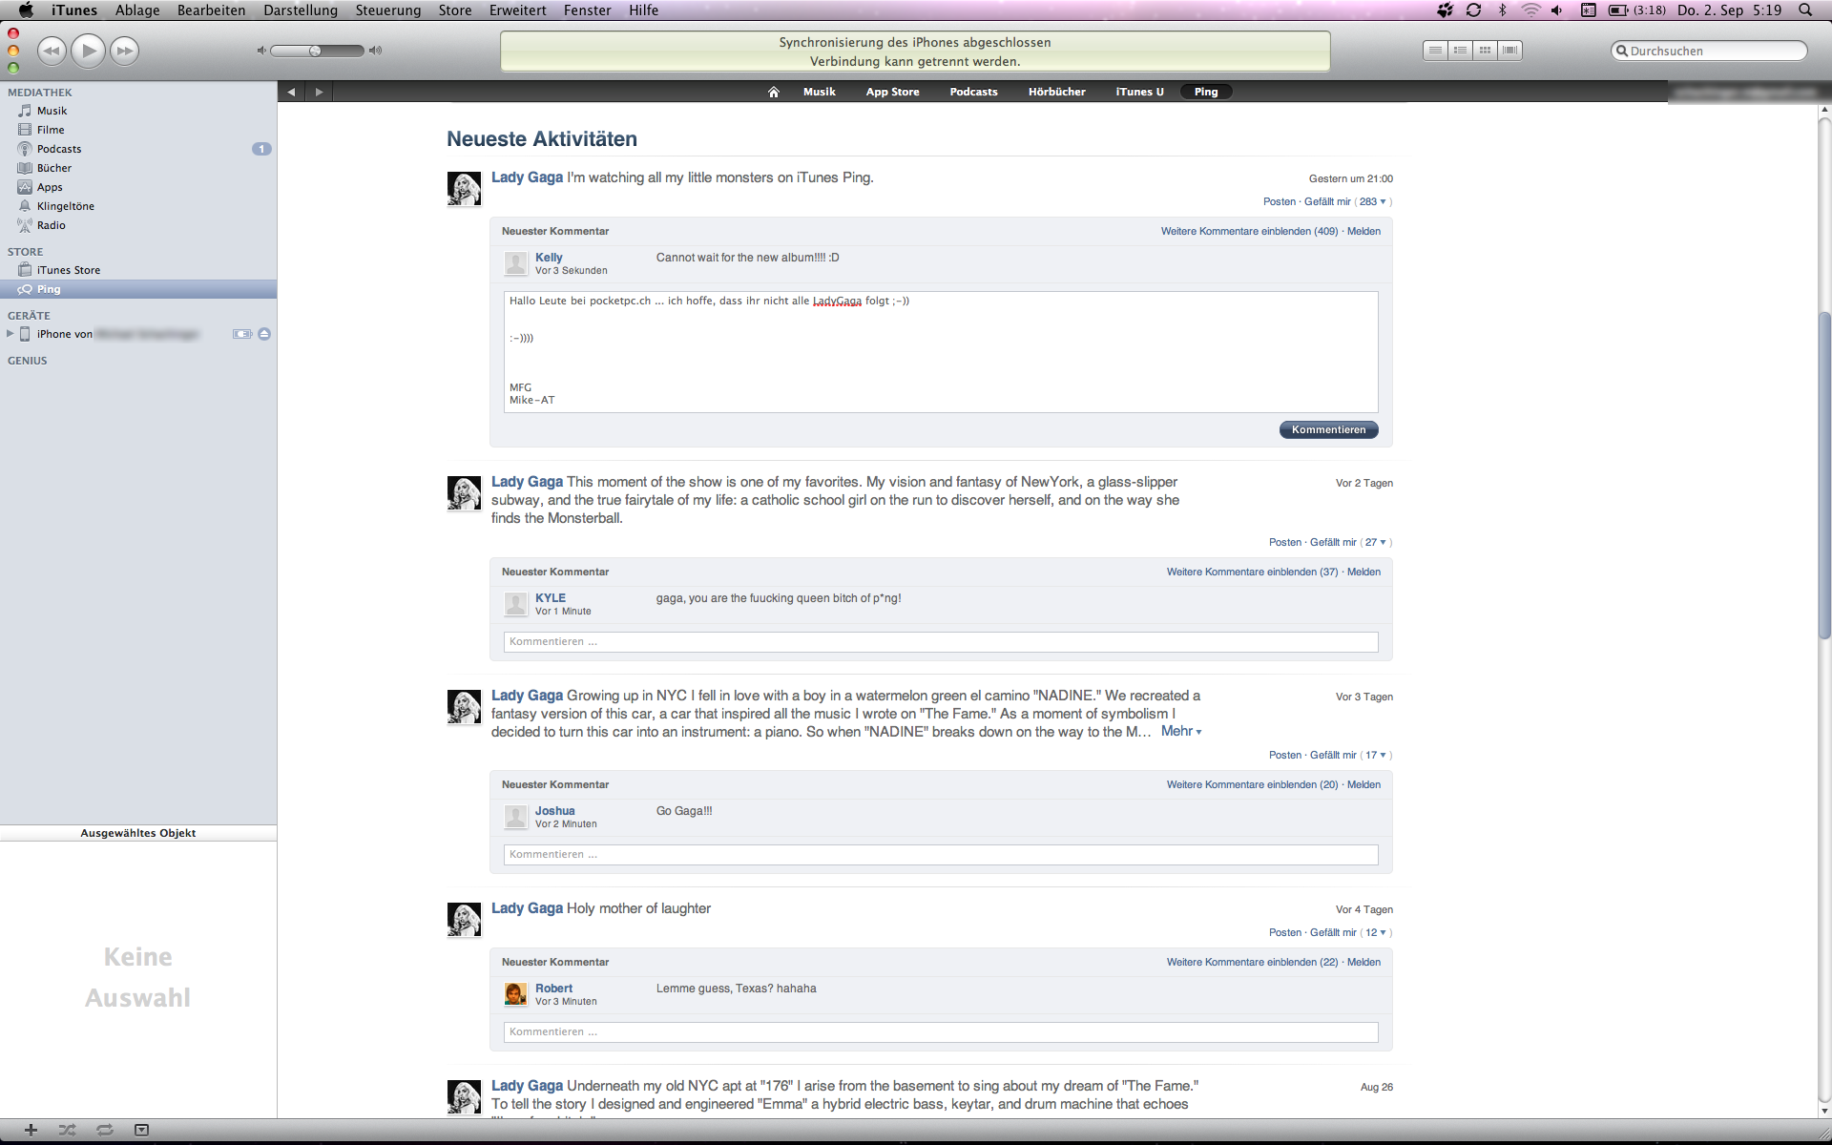1832x1145 pixels.
Task: Open the 17 likes dropdown
Action: (x=1375, y=755)
